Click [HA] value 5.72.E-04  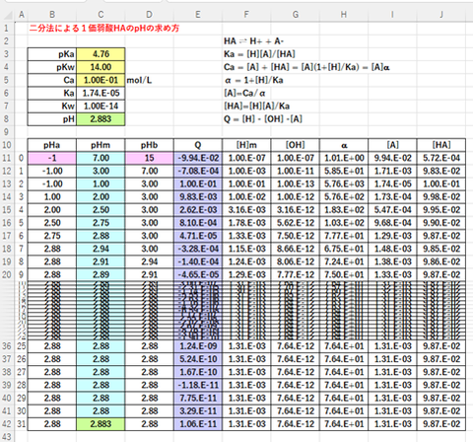[441, 158]
